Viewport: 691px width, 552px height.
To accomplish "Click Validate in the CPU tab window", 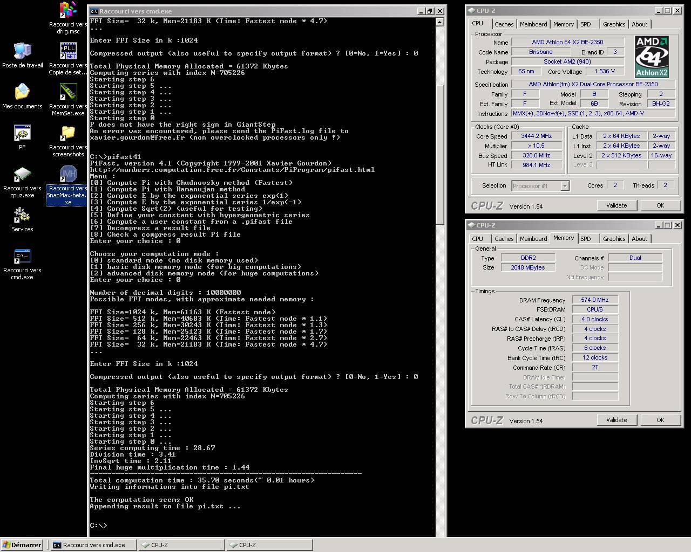I will [x=617, y=205].
